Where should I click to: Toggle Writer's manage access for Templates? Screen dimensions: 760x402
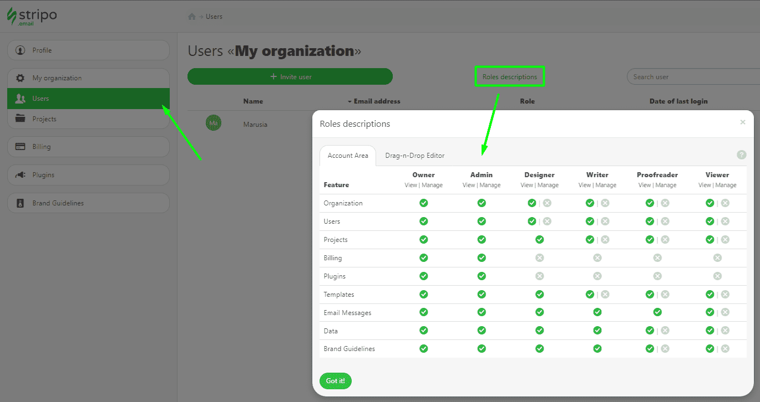pos(605,294)
